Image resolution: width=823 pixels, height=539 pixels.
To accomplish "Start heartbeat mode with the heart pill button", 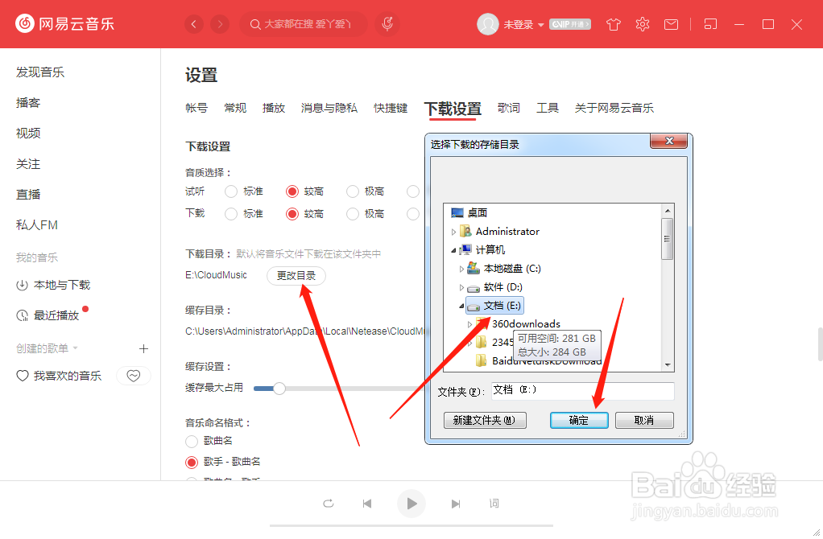I will (134, 376).
